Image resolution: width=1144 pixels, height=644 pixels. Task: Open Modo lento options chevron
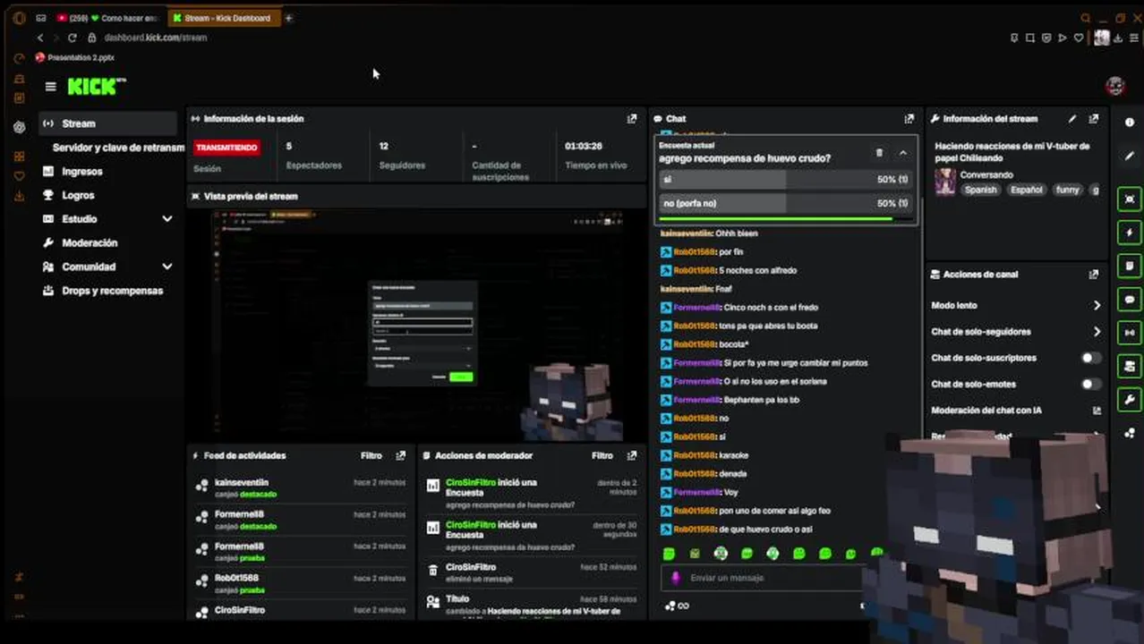(x=1097, y=306)
